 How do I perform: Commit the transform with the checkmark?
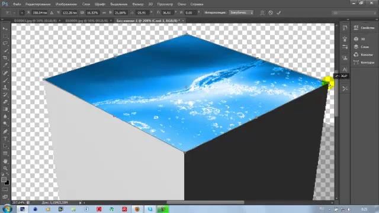279,12
